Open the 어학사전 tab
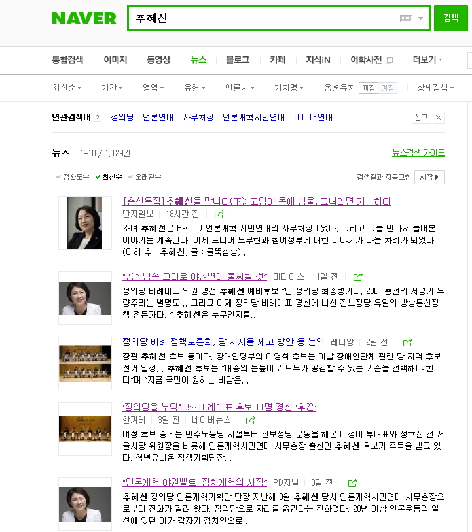Screen dimensions: 472x532 [x=366, y=60]
